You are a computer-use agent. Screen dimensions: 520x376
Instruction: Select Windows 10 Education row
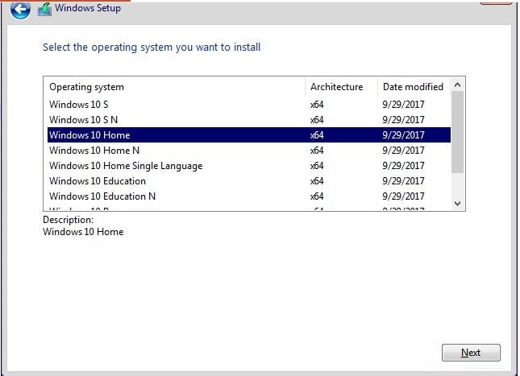(x=249, y=181)
